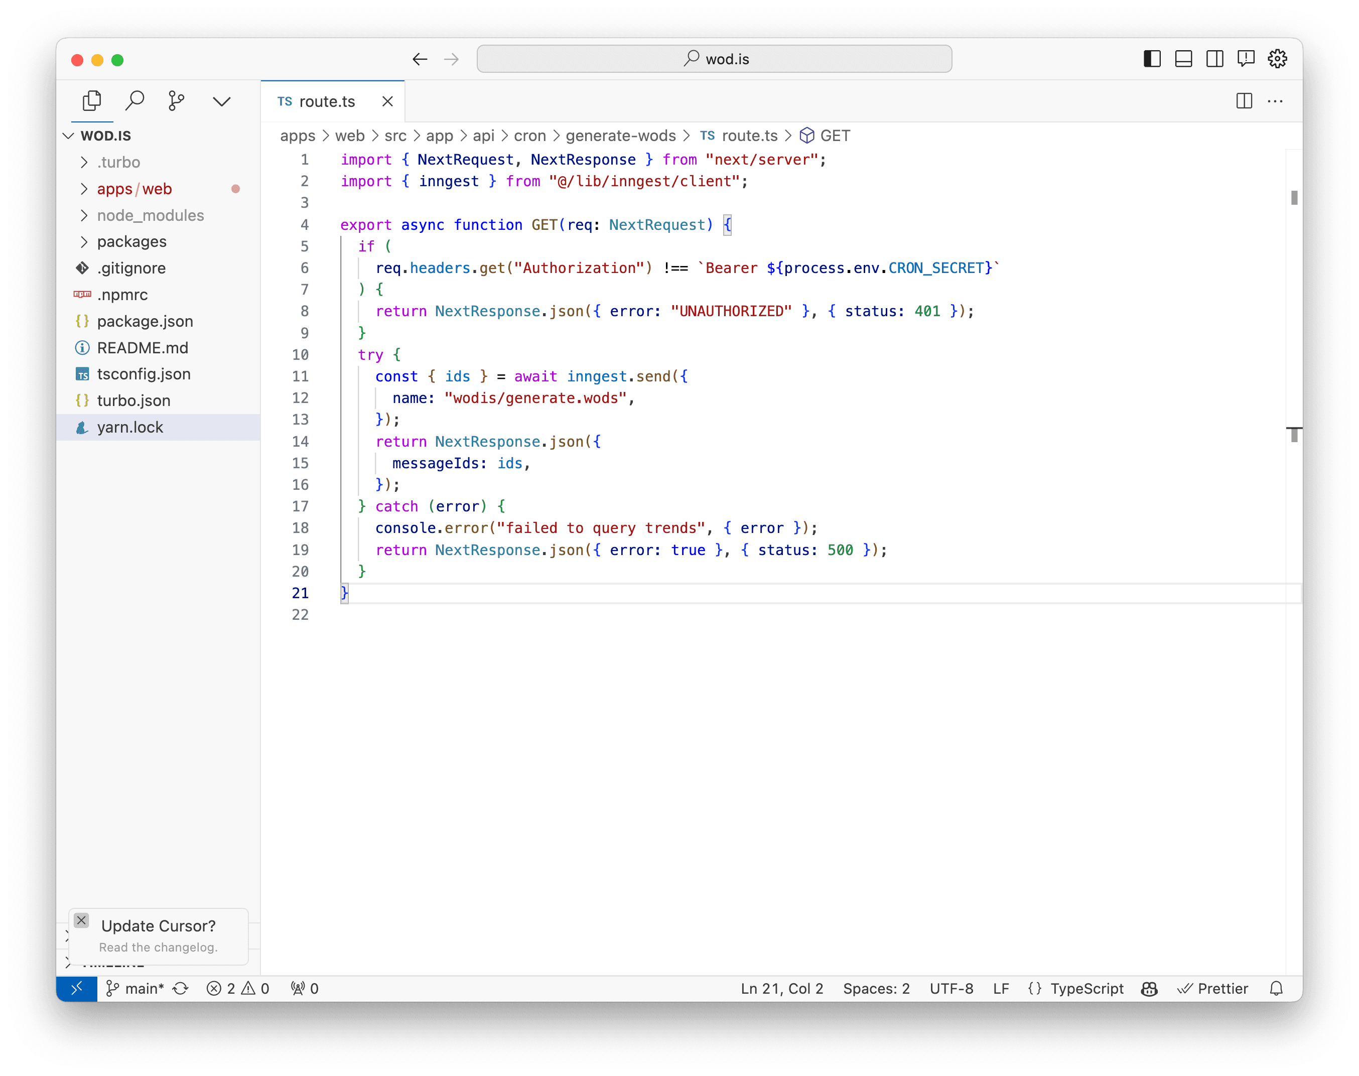Toggle the primary sidebar
This screenshot has height=1076, width=1359.
[x=1151, y=59]
